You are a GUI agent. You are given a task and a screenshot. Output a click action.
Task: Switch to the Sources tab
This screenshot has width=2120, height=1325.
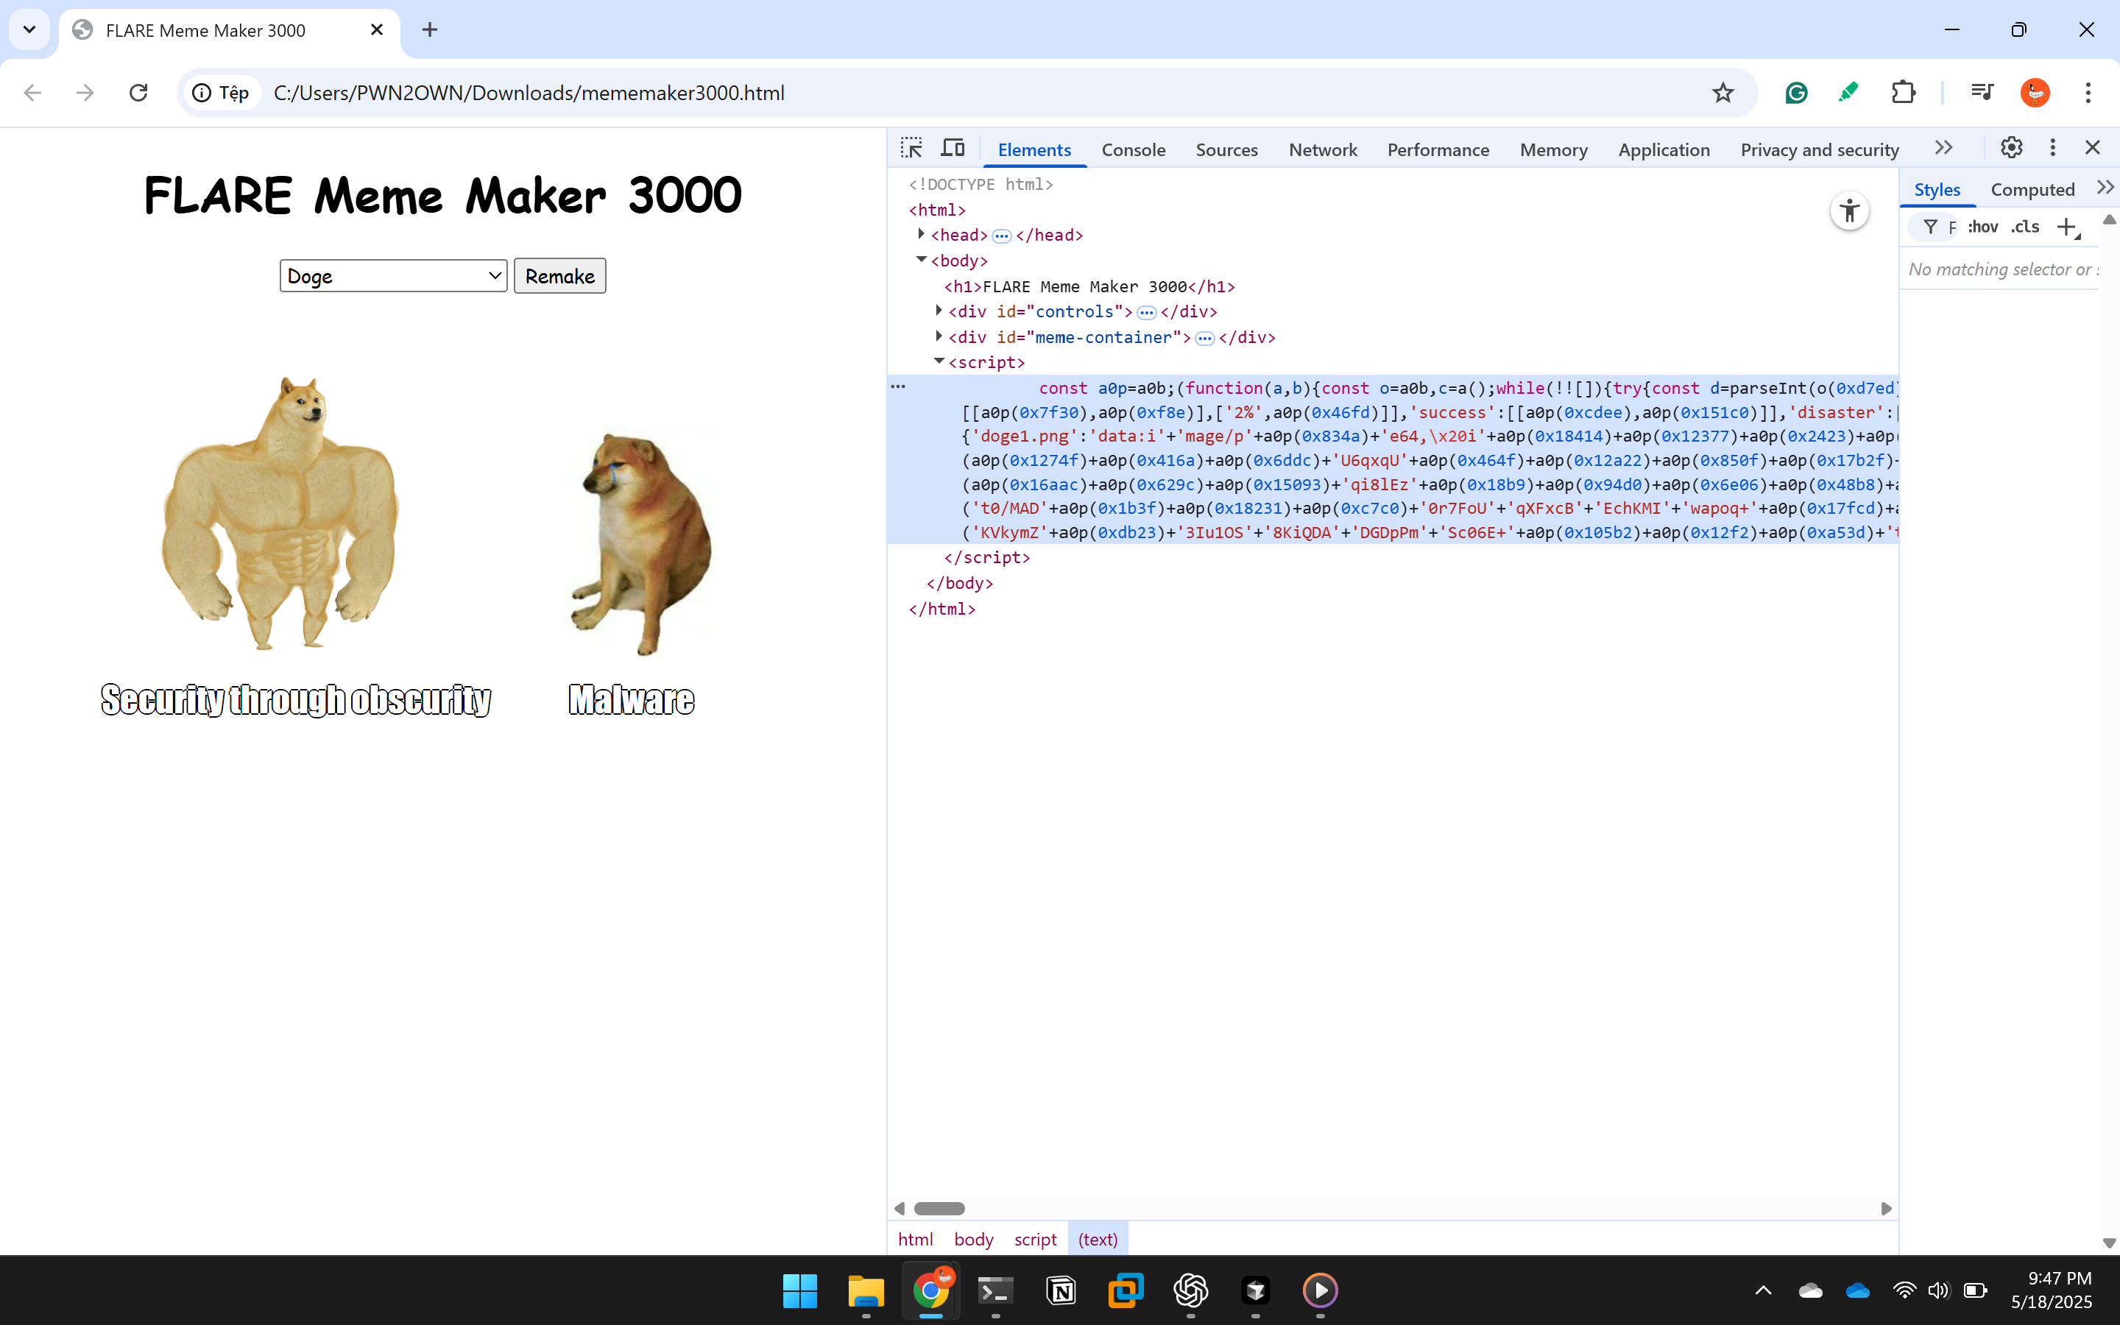[x=1226, y=150]
